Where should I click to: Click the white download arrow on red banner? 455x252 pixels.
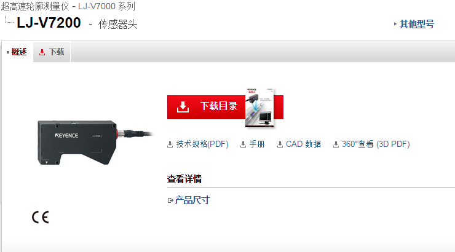(183, 107)
